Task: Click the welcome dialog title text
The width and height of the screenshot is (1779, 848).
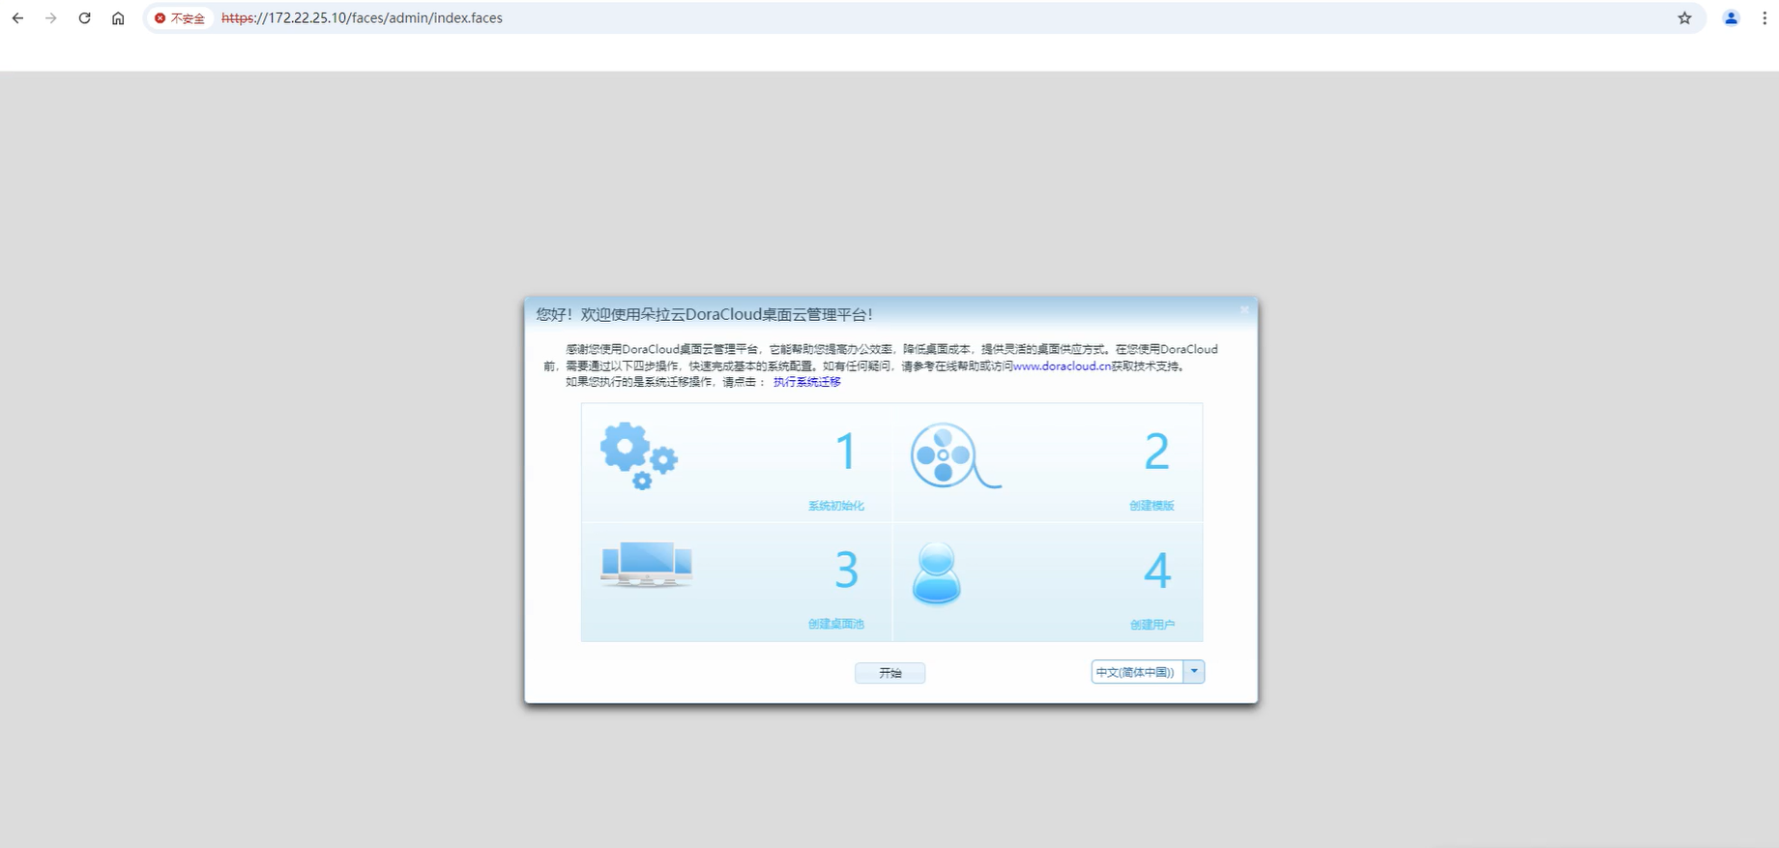Action: (x=705, y=314)
